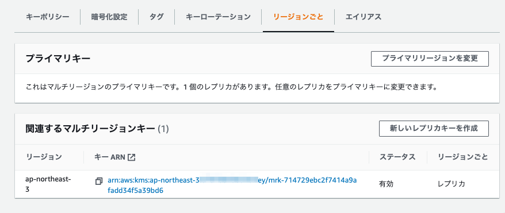Image resolution: width=505 pixels, height=213 pixels.
Task: Select the タグ tab
Action: click(156, 17)
